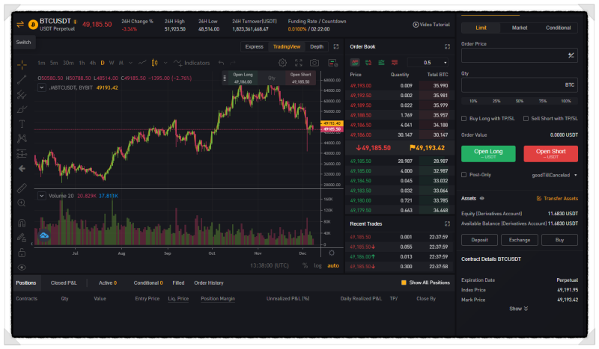599x349 pixels.
Task: Click the back arrow in chart toolbar
Action: (x=22, y=168)
